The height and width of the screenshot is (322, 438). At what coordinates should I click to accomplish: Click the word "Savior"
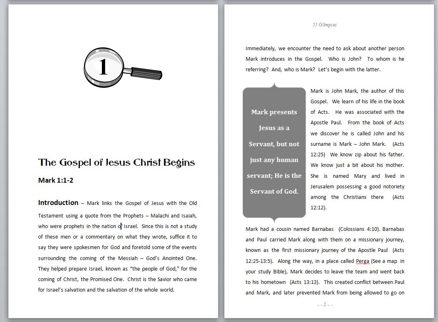pyautogui.click(x=164, y=279)
